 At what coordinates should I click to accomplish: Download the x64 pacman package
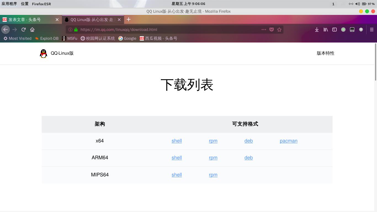pos(289,141)
